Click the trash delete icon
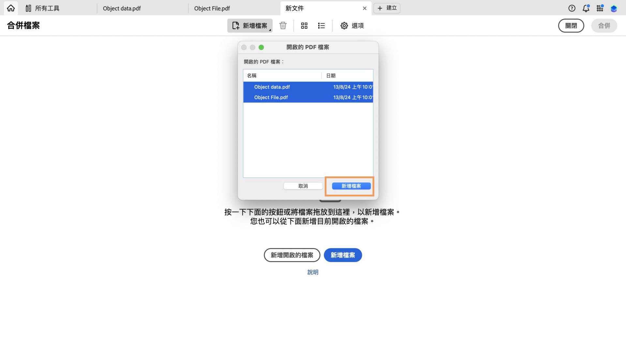Screen dimensions: 626x337 pyautogui.click(x=283, y=25)
